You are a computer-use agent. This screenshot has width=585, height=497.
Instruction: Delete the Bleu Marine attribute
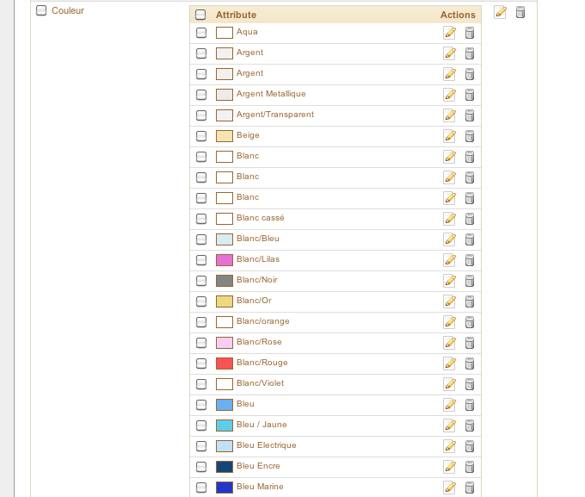(x=470, y=488)
